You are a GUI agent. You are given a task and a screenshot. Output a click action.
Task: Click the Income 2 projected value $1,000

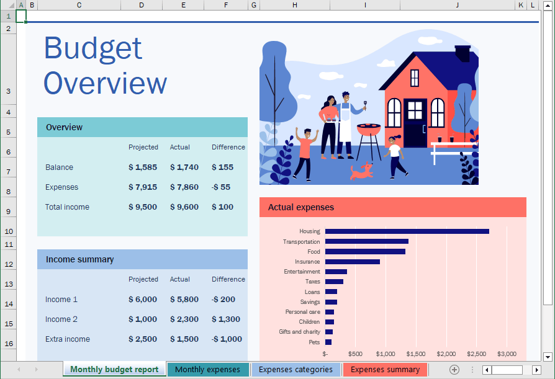pyautogui.click(x=142, y=319)
